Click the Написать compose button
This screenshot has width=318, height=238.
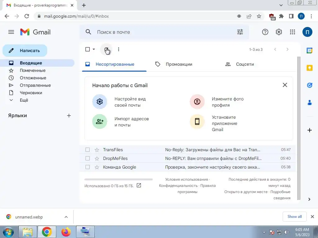pyautogui.click(x=25, y=51)
